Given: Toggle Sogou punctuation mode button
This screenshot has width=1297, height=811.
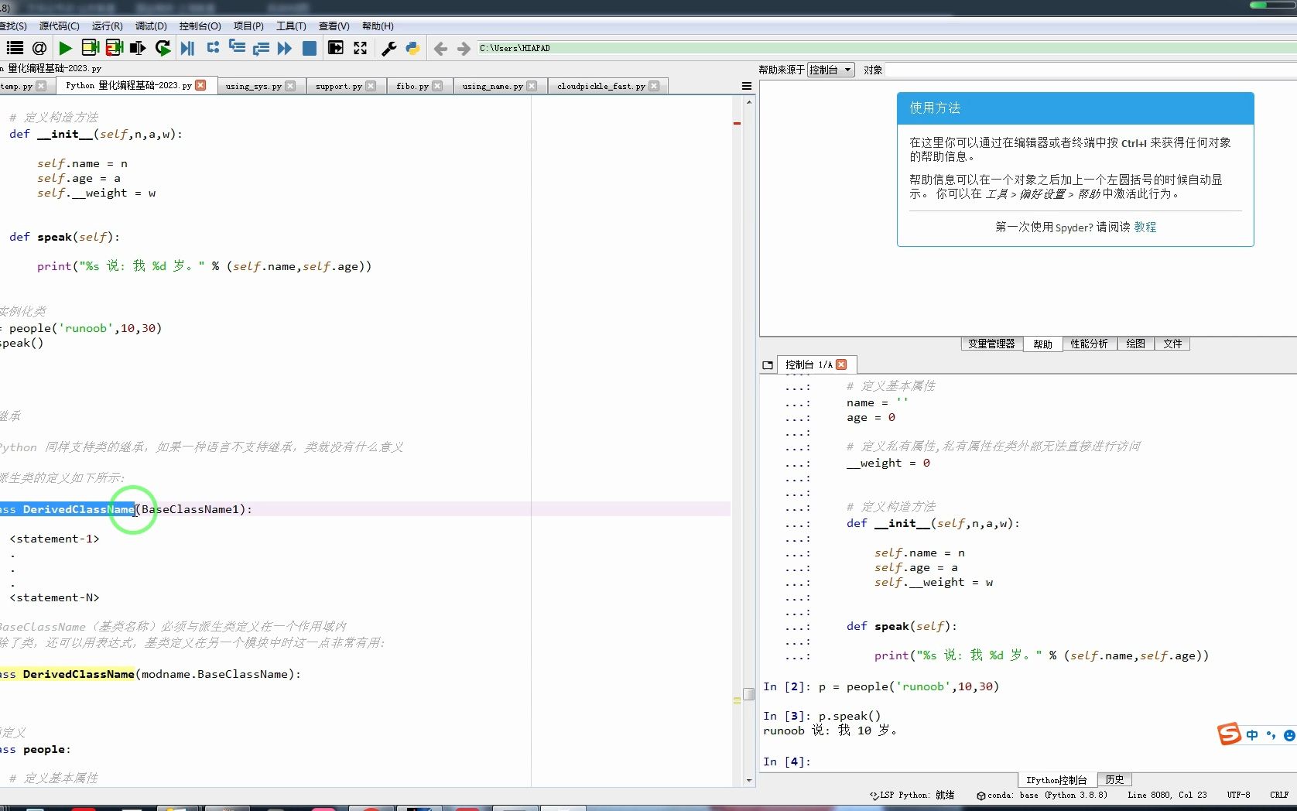Looking at the screenshot, I should tap(1270, 735).
